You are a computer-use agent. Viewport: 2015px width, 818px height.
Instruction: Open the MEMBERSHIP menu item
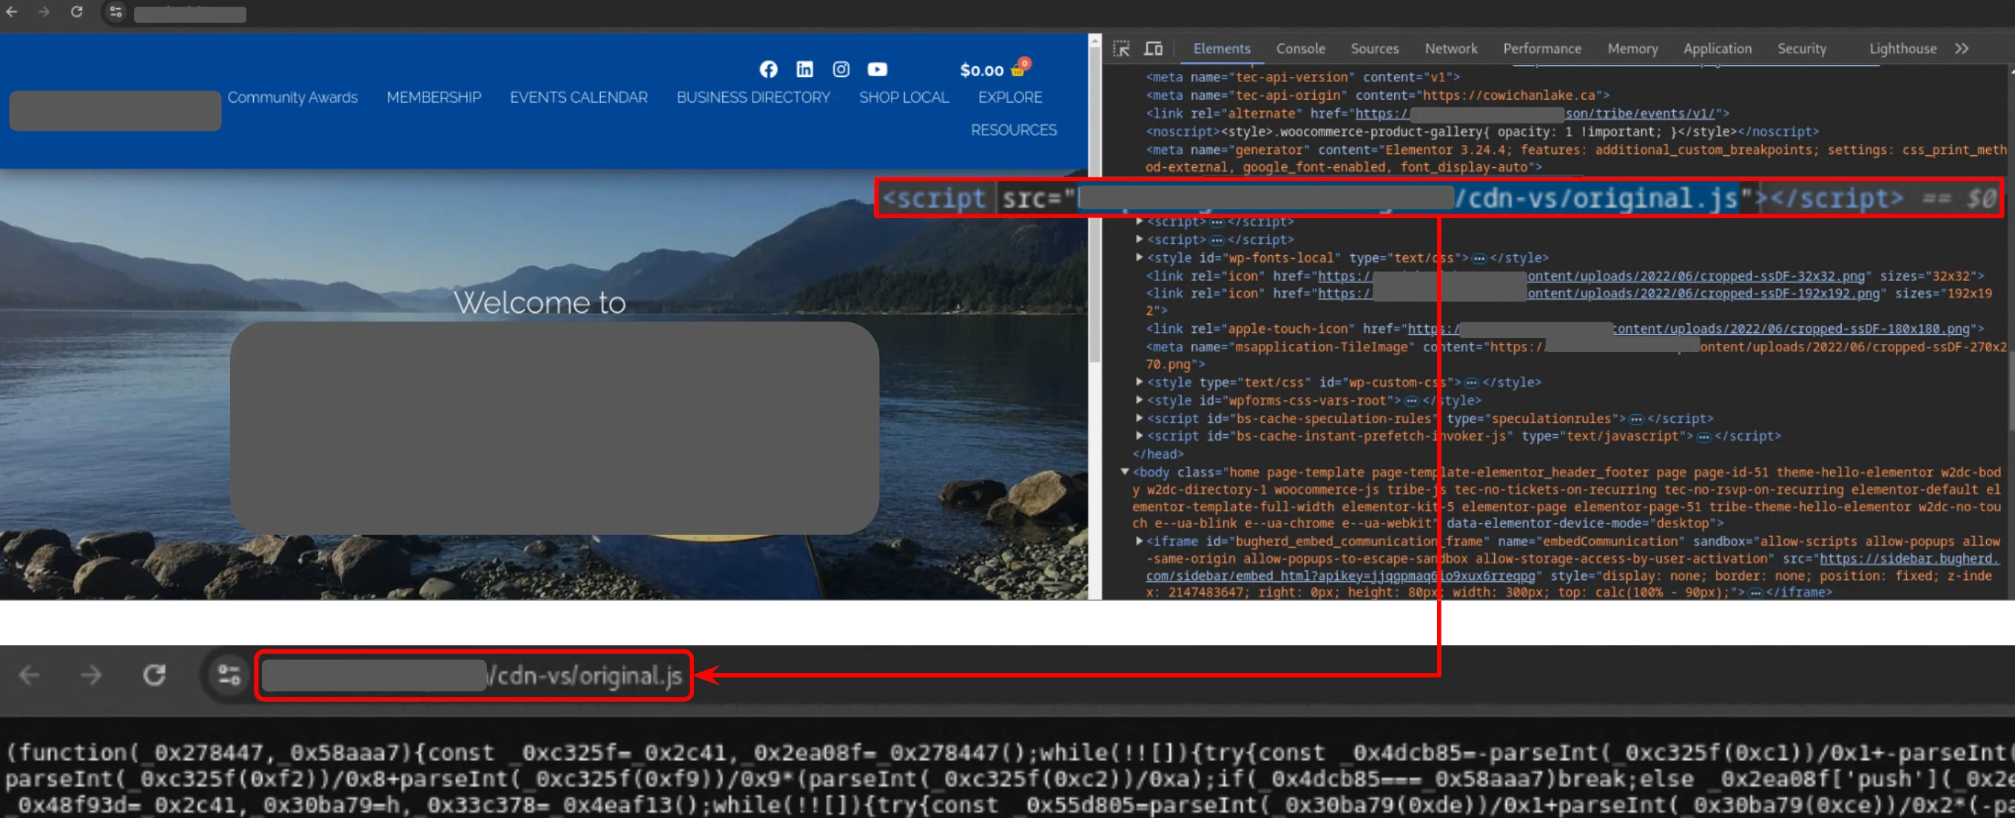pyautogui.click(x=434, y=97)
